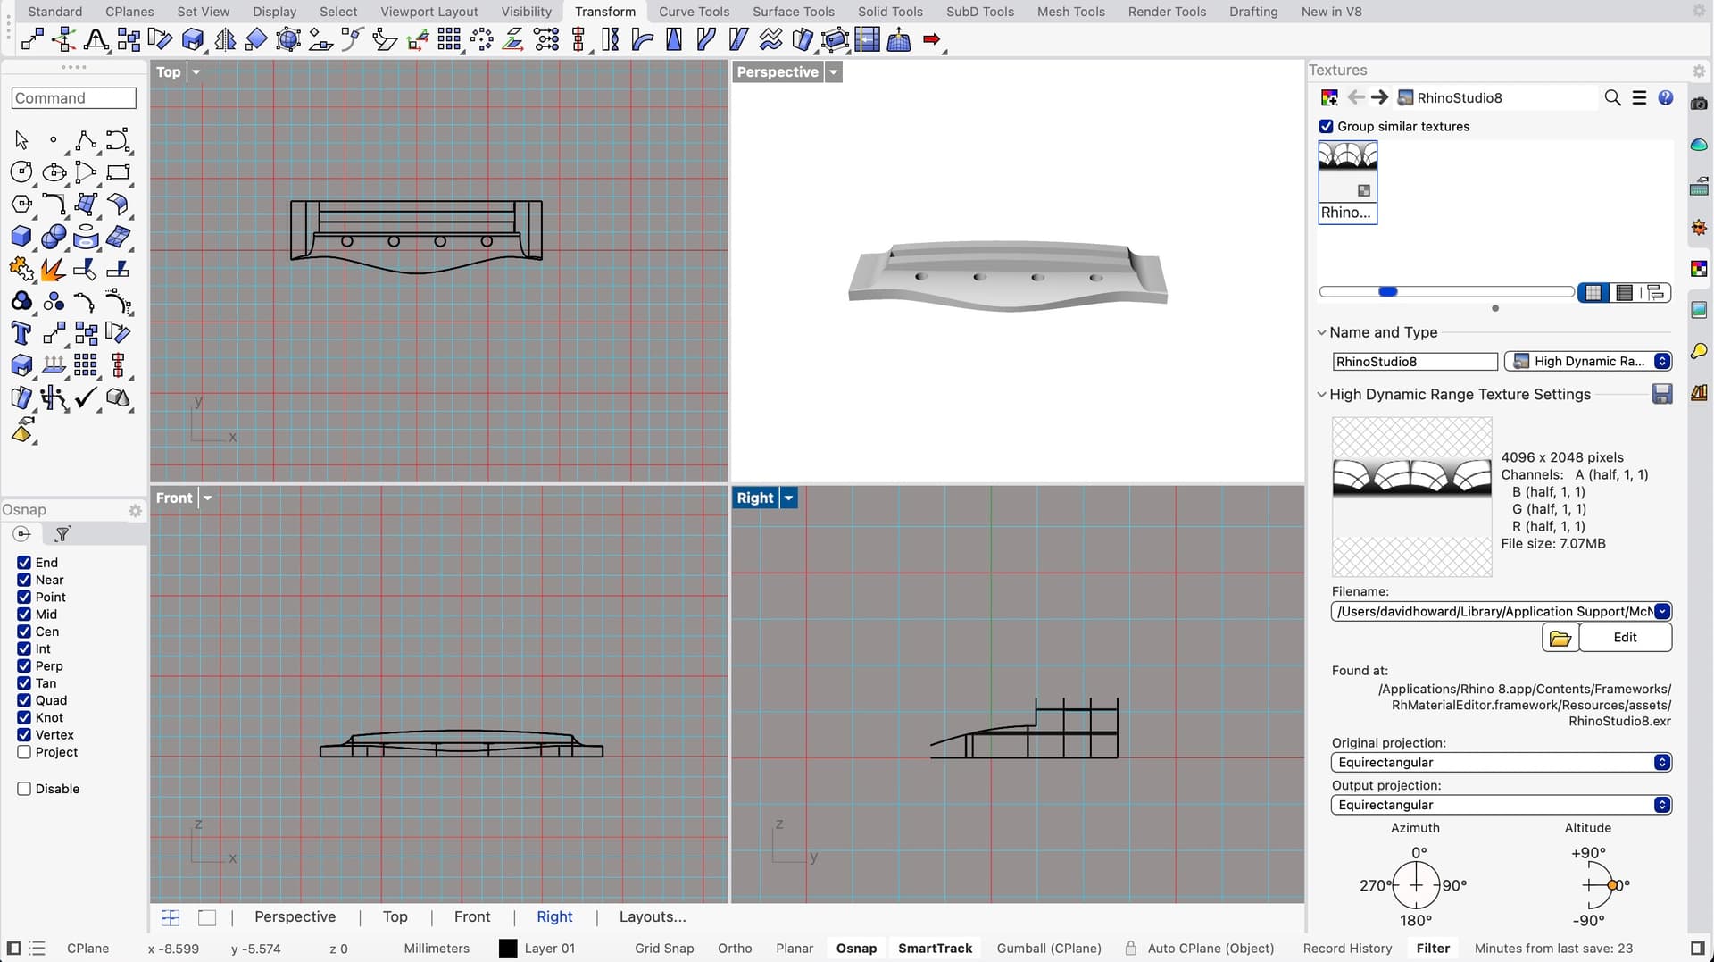Click the Textures help question mark icon
This screenshot has height=962, width=1714.
click(x=1666, y=97)
